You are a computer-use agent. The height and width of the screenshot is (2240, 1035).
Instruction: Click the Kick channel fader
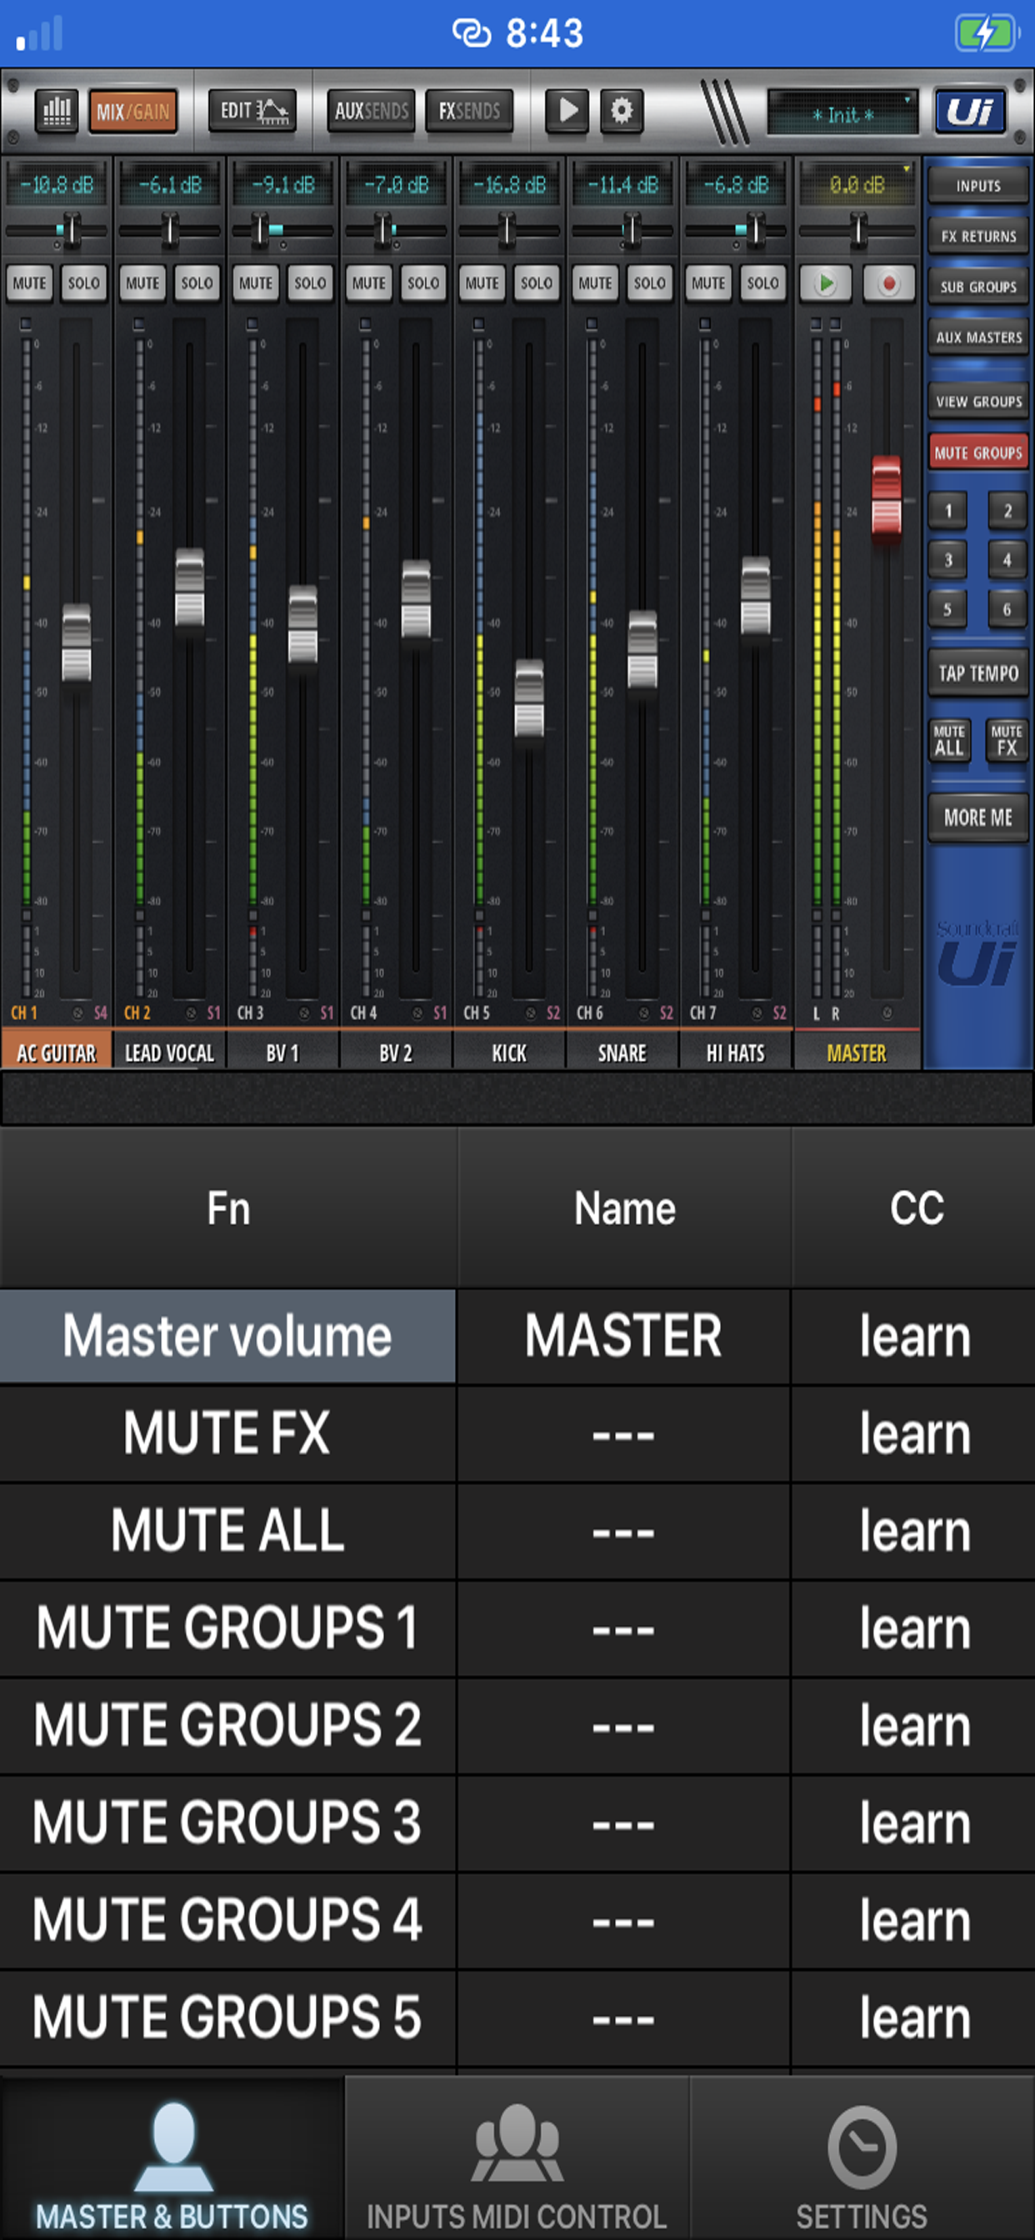coord(529,698)
